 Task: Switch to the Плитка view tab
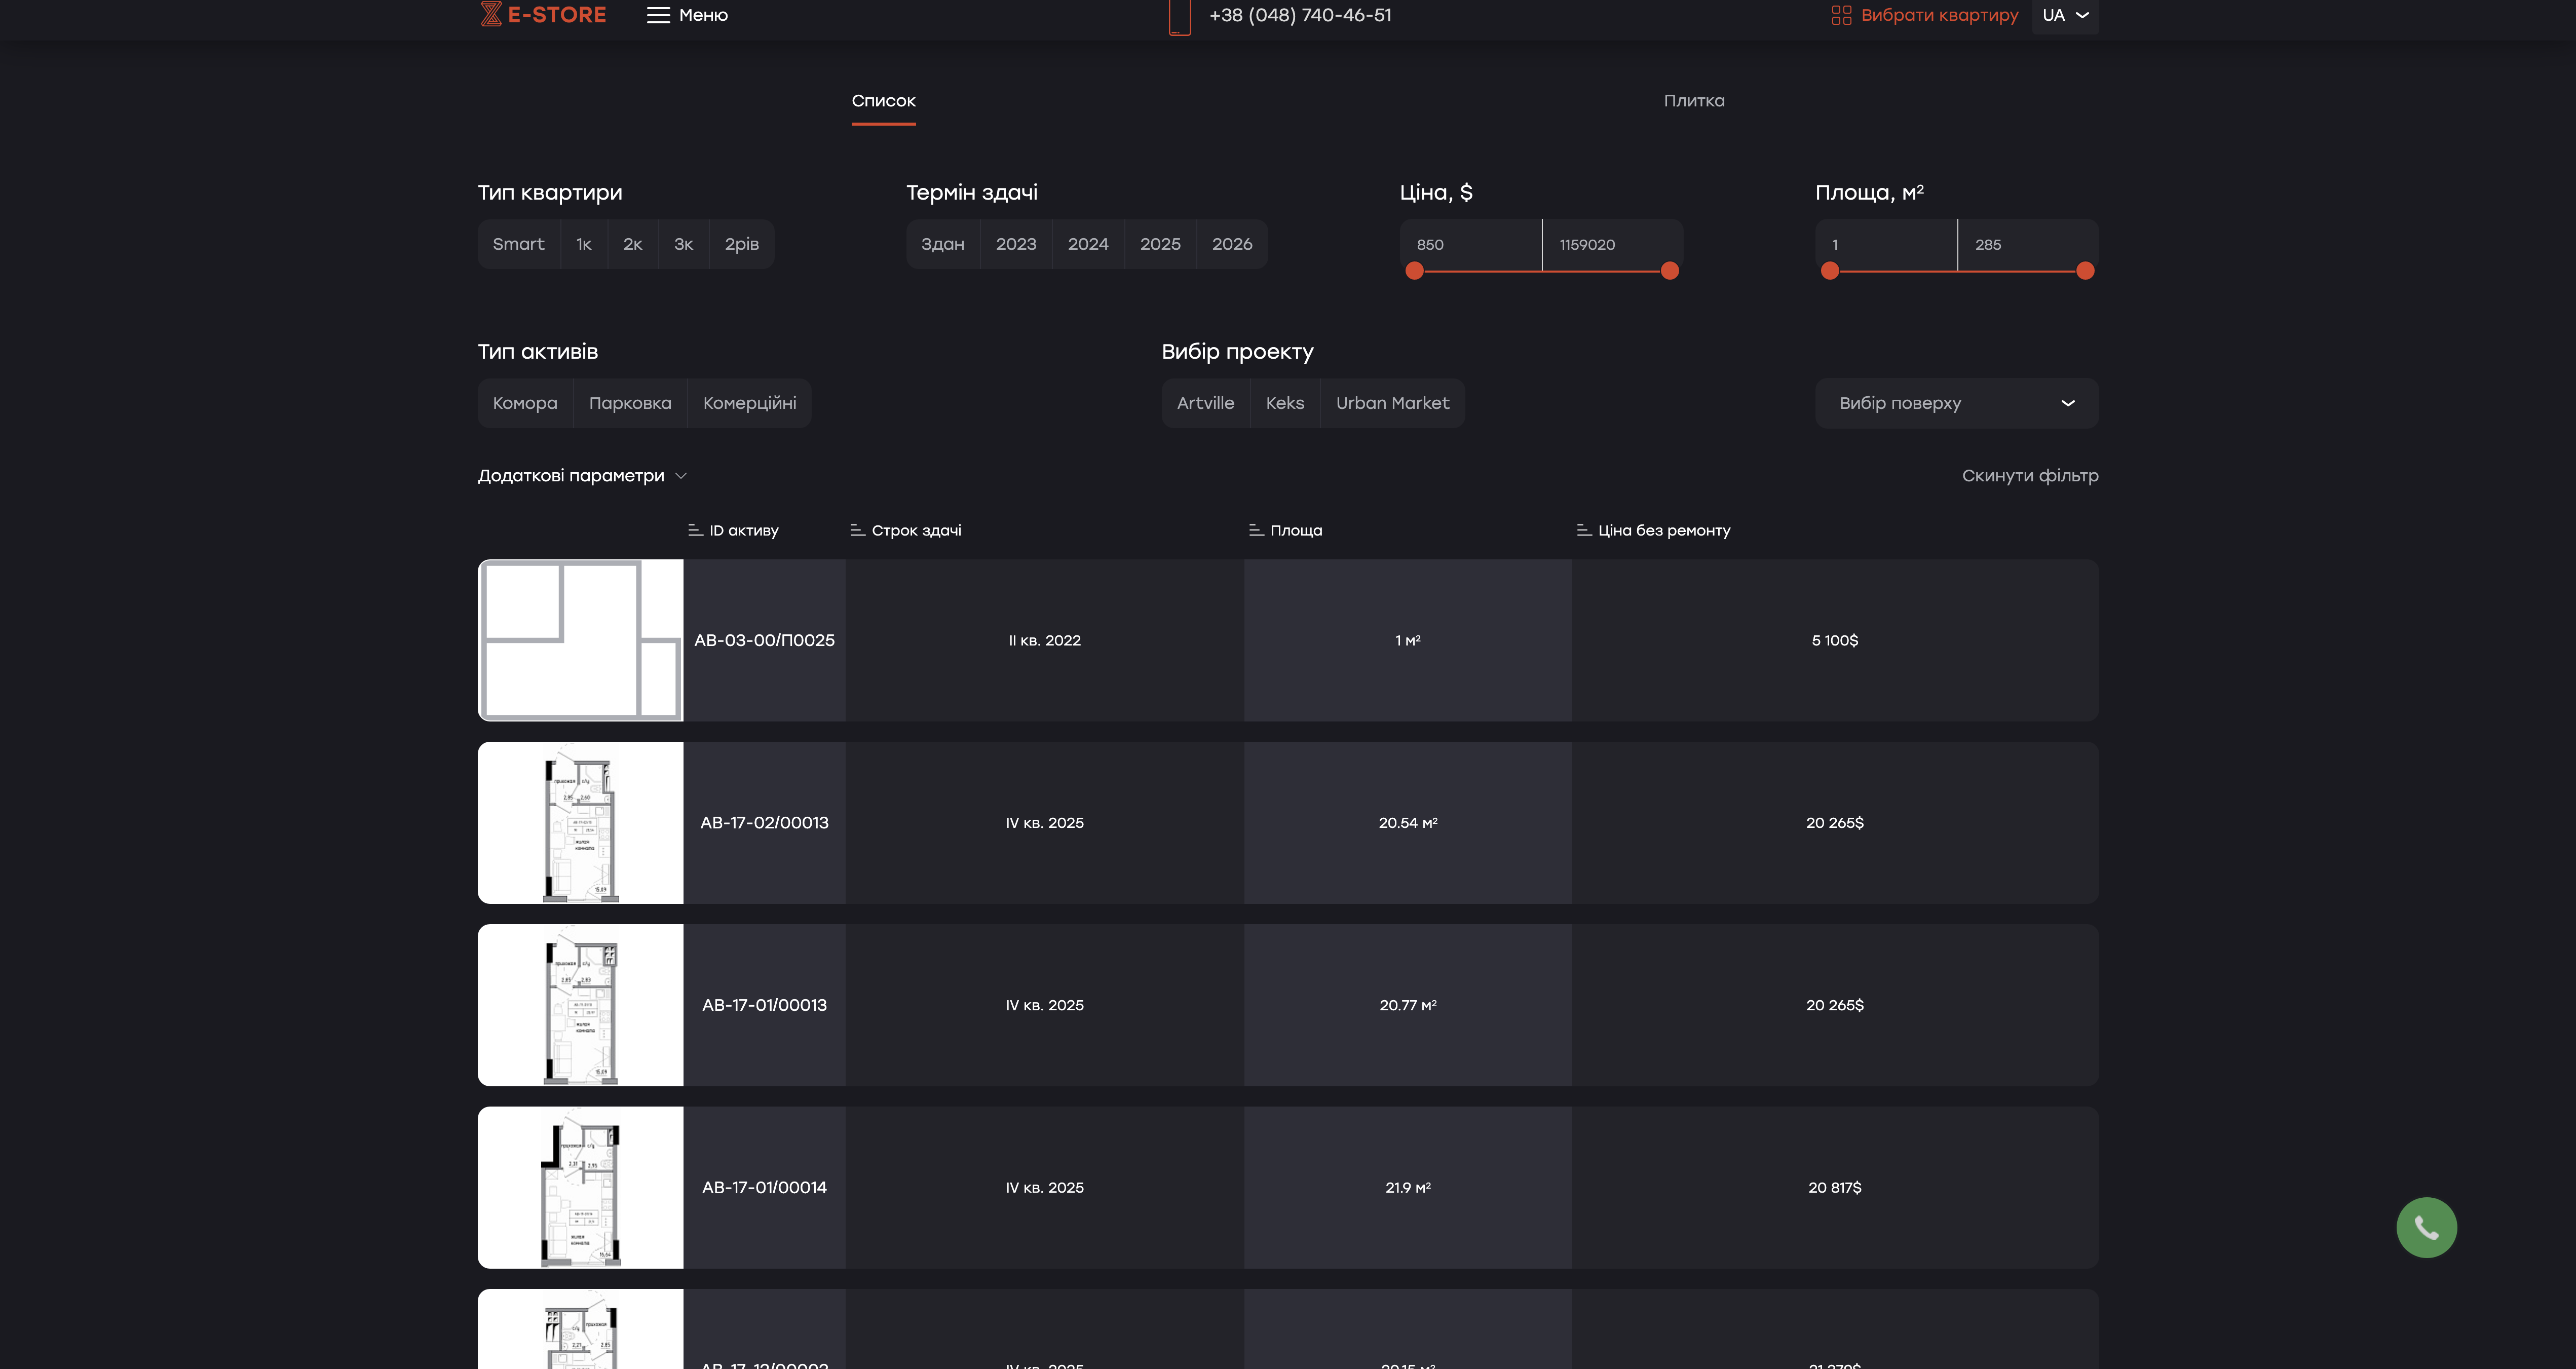click(x=1693, y=101)
